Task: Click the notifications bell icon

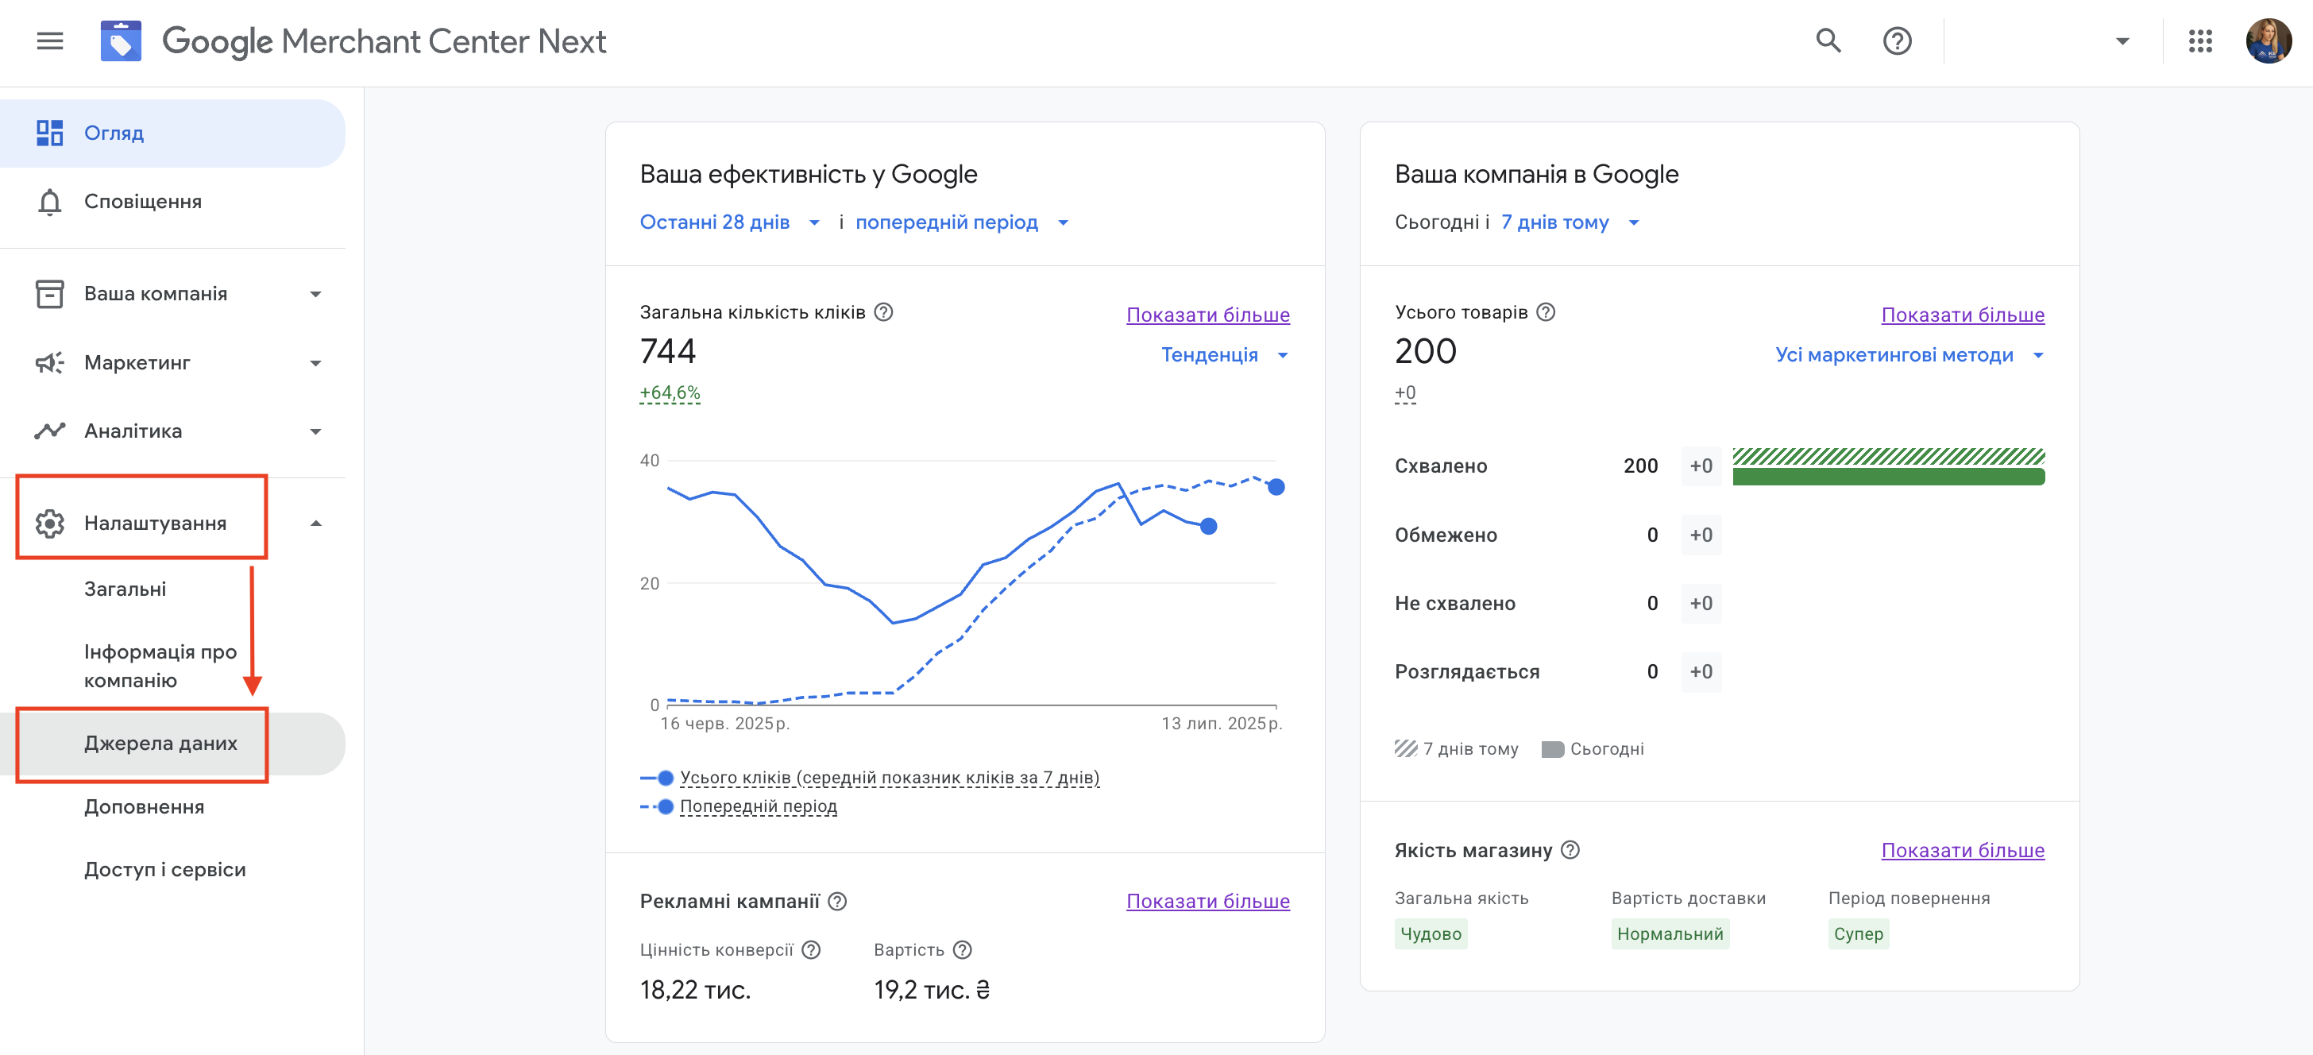Action: tap(49, 202)
